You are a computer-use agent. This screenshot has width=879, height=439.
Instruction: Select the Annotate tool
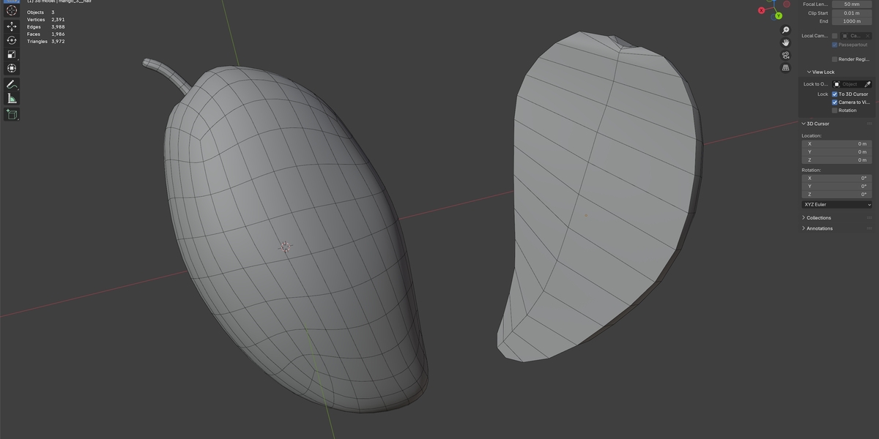coord(12,84)
